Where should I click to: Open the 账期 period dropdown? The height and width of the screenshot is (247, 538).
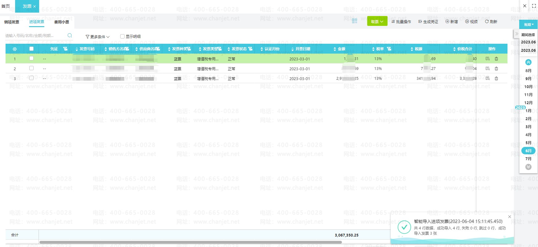[x=529, y=25]
